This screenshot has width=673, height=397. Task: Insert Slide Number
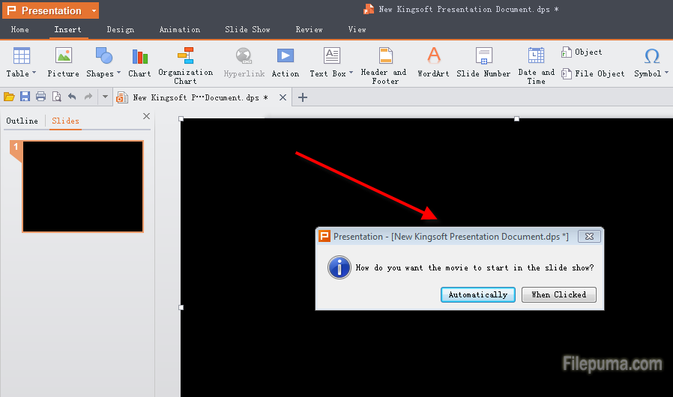pyautogui.click(x=483, y=61)
